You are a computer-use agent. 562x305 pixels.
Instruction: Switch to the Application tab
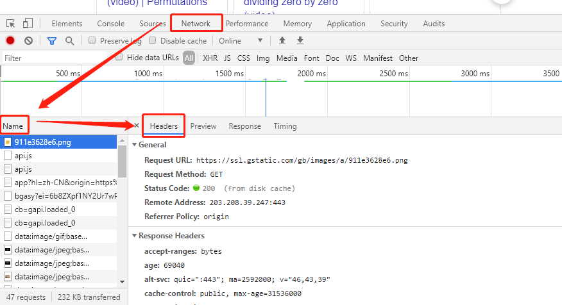[x=346, y=24]
